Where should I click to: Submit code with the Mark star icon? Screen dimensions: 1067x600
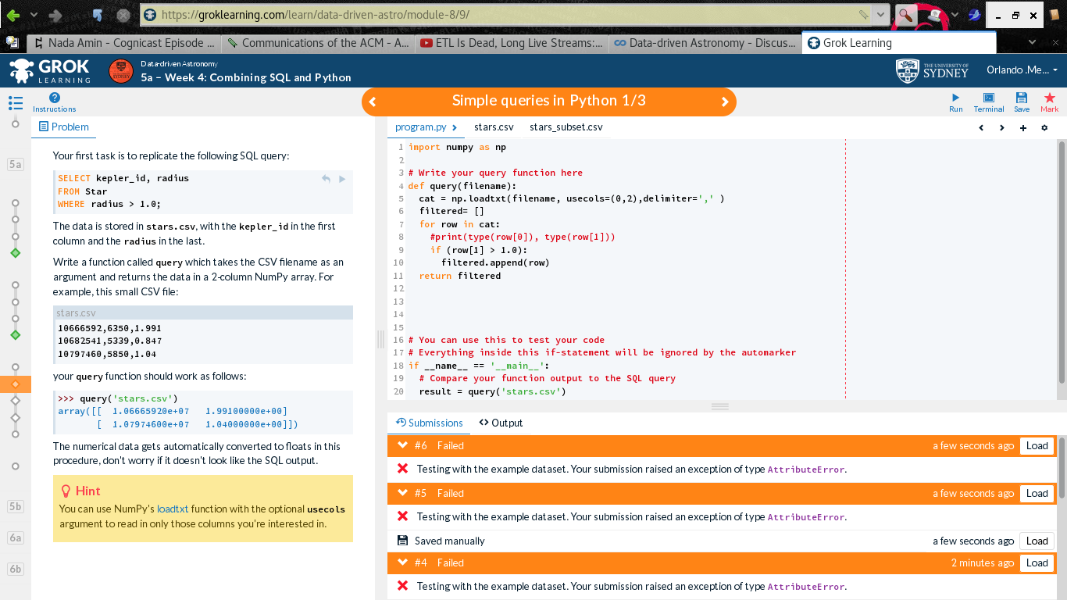(1049, 102)
